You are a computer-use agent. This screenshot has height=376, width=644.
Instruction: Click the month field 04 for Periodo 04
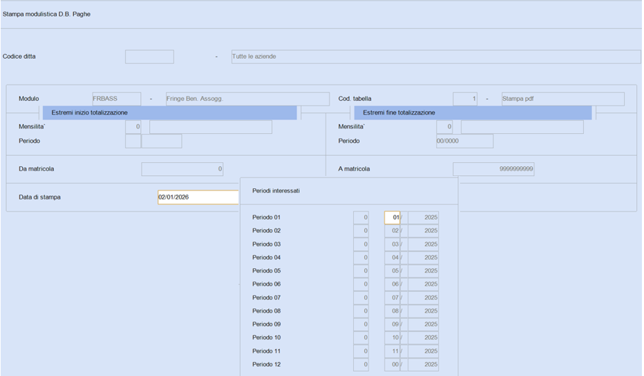coord(392,257)
